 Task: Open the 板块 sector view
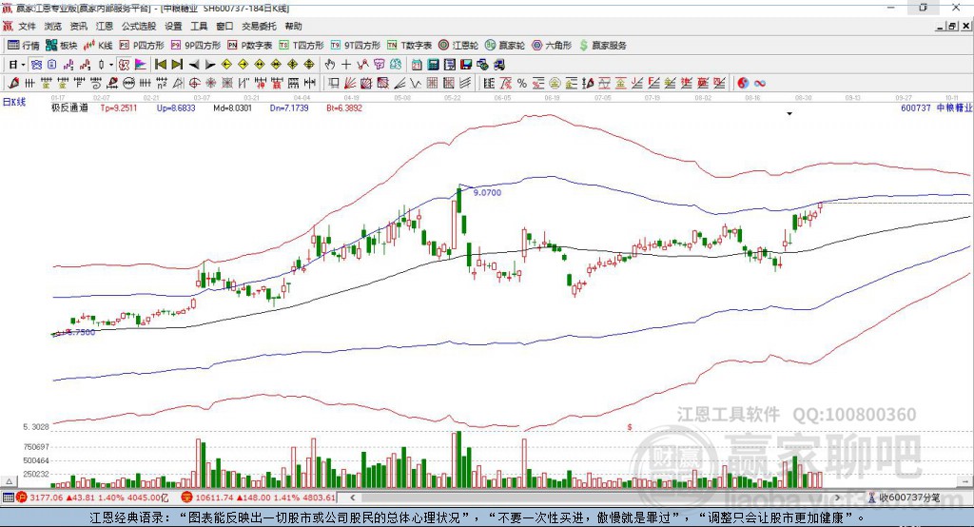tap(62, 46)
